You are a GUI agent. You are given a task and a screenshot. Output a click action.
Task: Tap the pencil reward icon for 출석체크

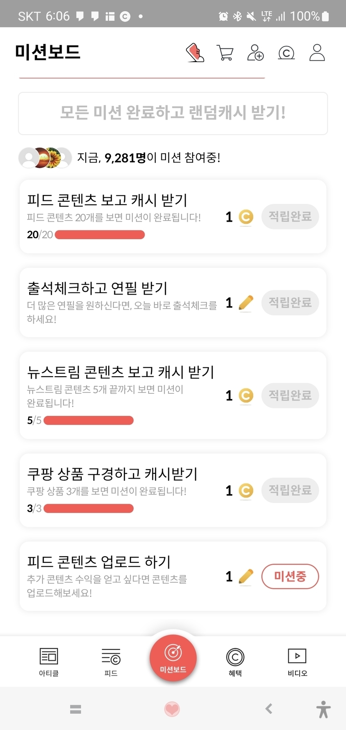[246, 303]
